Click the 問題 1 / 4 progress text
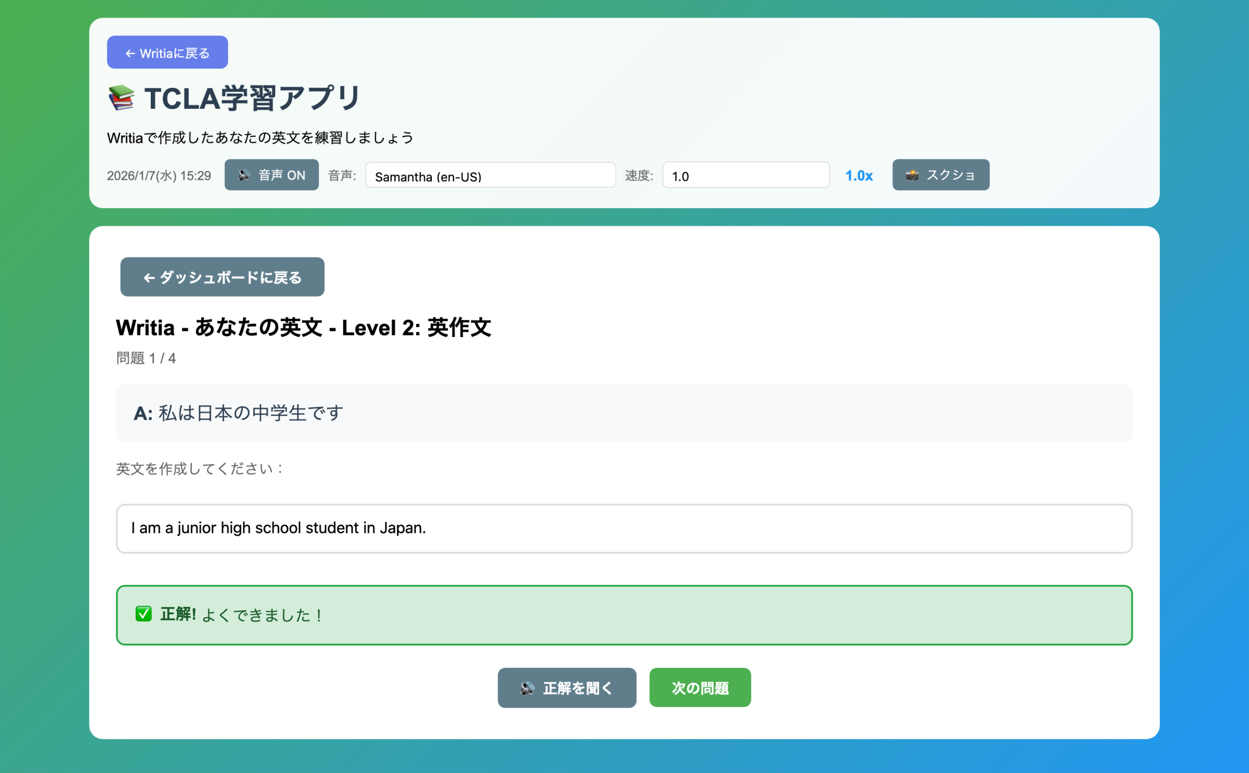1249x773 pixels. tap(146, 358)
